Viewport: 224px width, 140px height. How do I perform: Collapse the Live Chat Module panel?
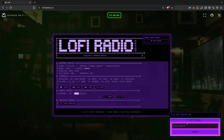218,115
